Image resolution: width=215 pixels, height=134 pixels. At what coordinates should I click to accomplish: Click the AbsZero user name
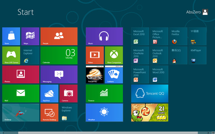pyautogui.click(x=193, y=12)
